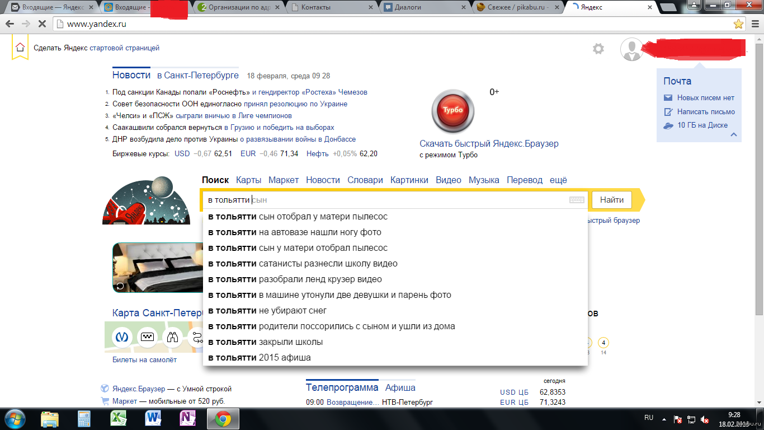Open the settings gear icon
This screenshot has width=764, height=430.
pyautogui.click(x=598, y=49)
